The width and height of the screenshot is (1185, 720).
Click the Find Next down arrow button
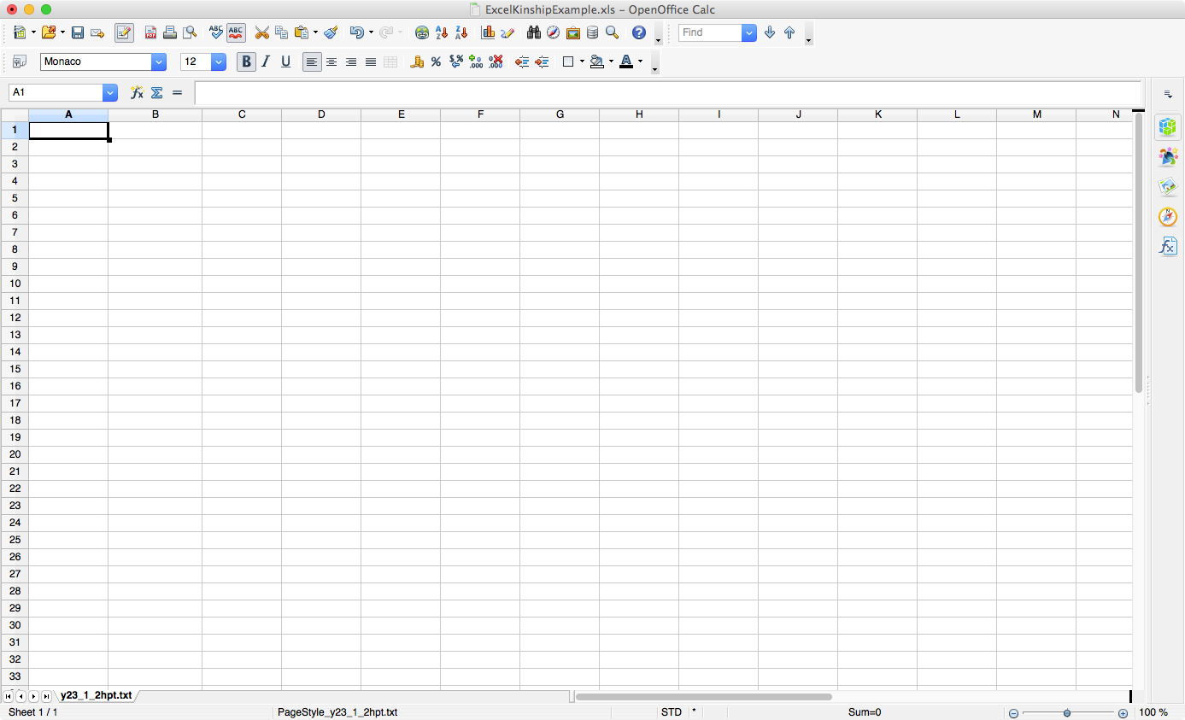pos(770,32)
